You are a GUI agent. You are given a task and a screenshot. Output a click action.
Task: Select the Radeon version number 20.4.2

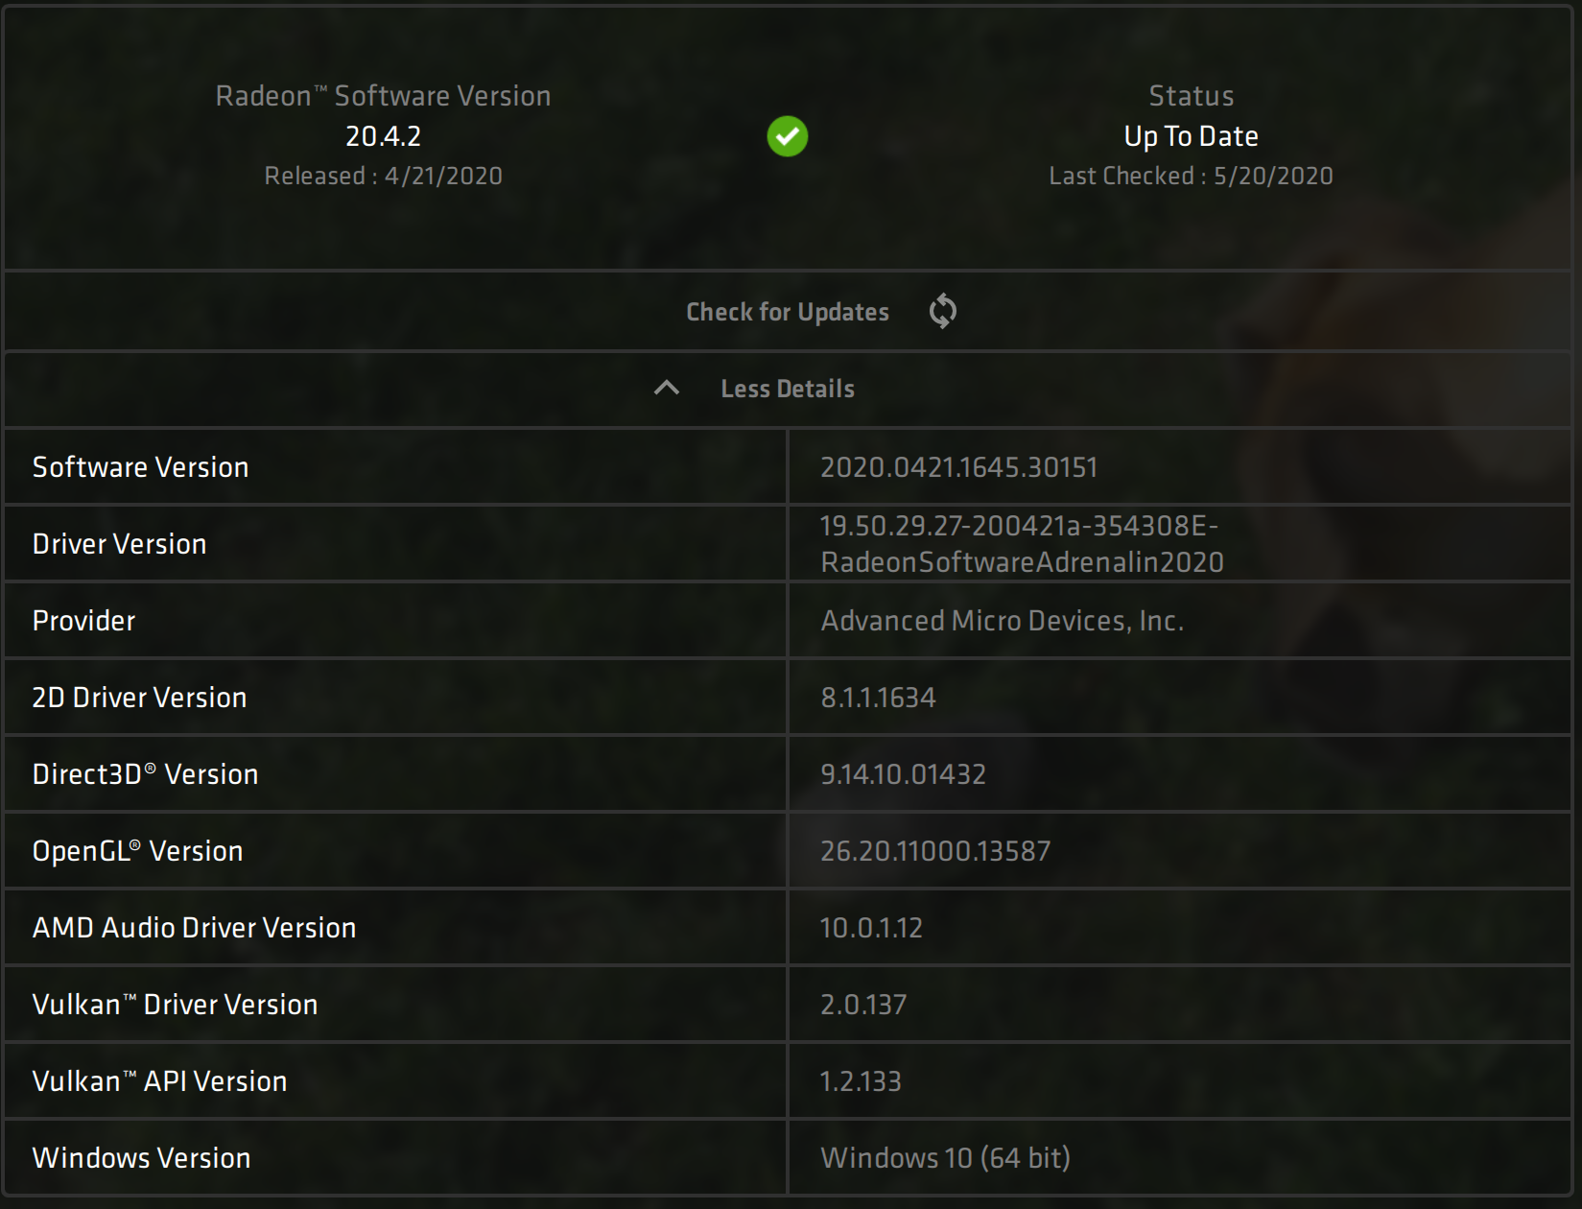[383, 136]
